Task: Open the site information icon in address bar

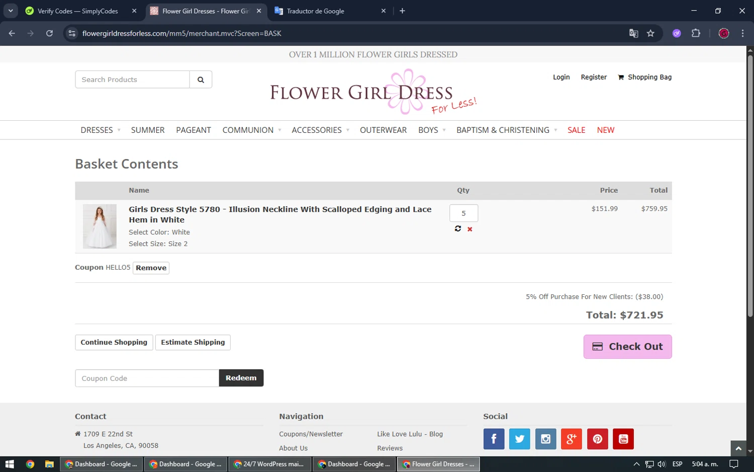Action: pos(72,33)
